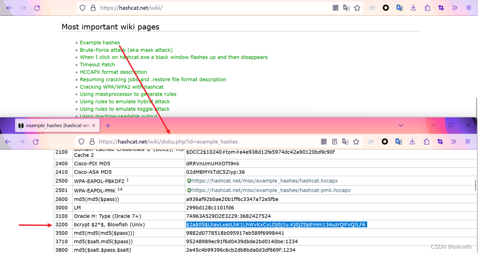Open the Example hashes link
This screenshot has width=478, height=253.
[100, 43]
